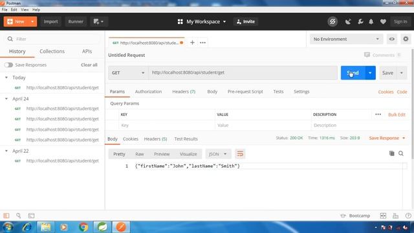Image resolution: width=414 pixels, height=233 pixels.
Task: Click the heart icon in header
Action: [383, 21]
